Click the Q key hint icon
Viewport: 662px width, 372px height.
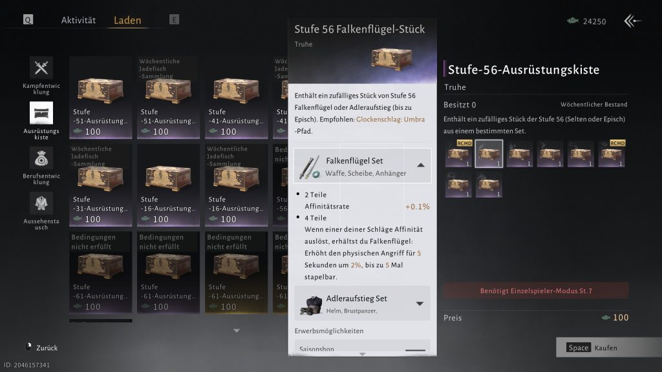coord(28,19)
